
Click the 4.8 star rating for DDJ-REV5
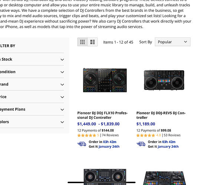point(146,135)
